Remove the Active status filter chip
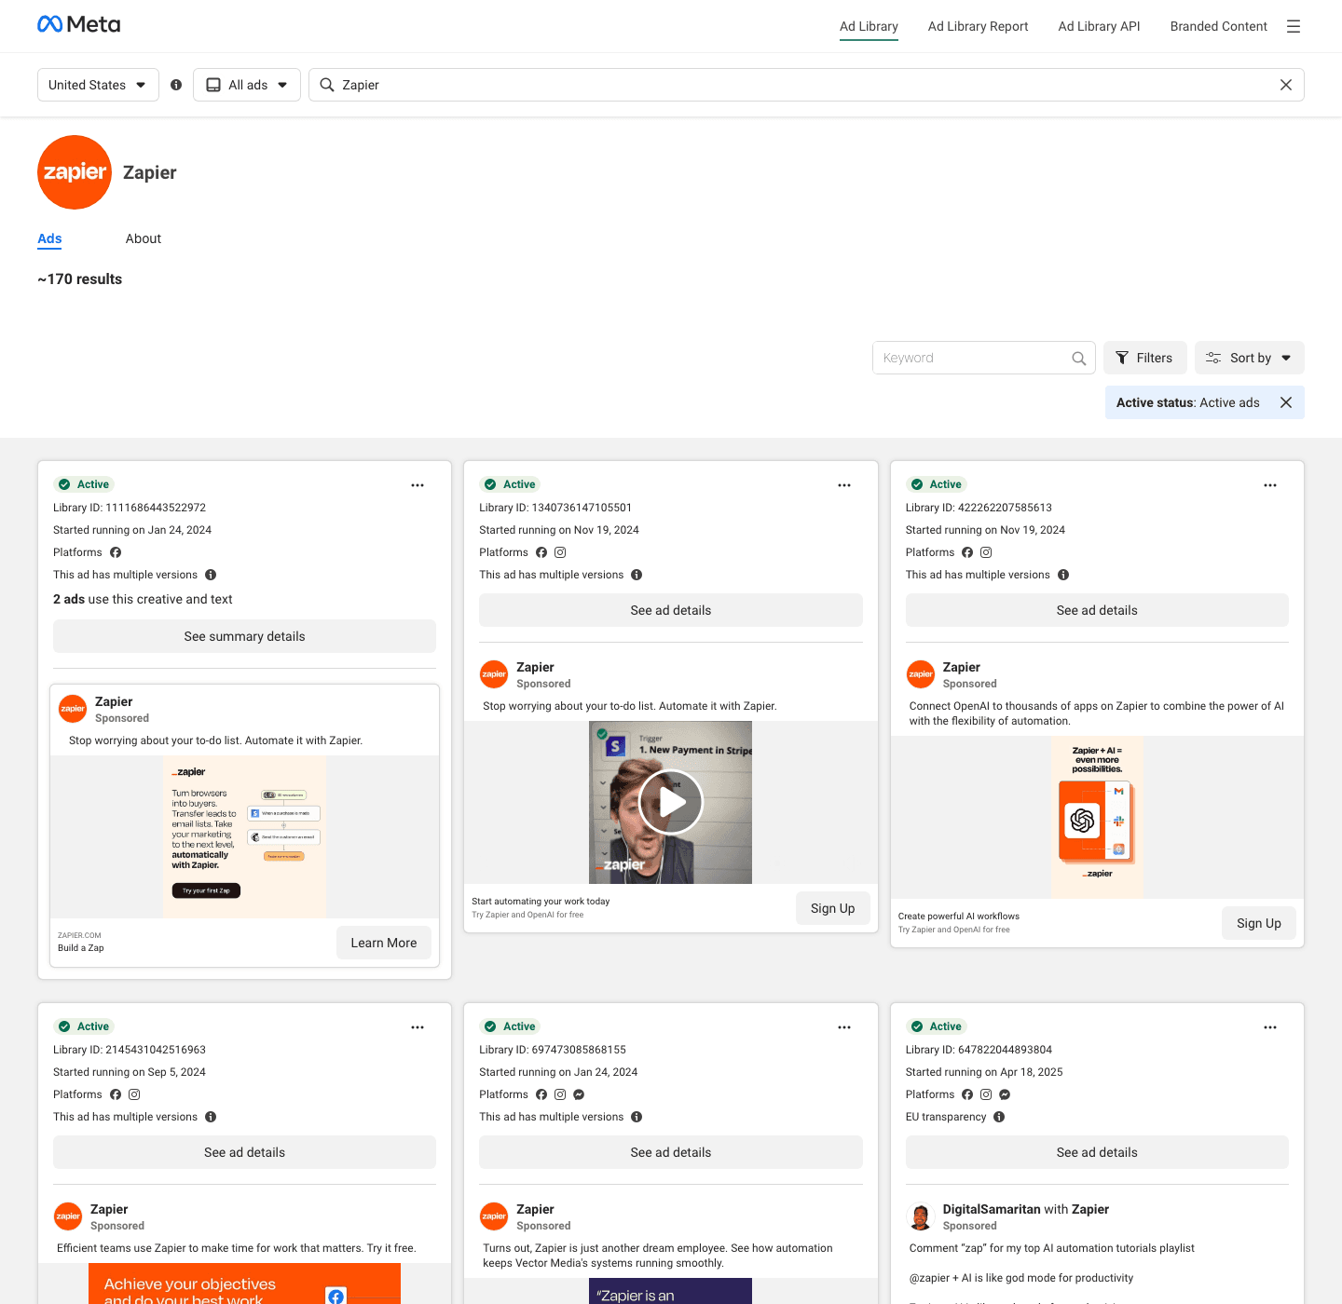 click(1286, 402)
